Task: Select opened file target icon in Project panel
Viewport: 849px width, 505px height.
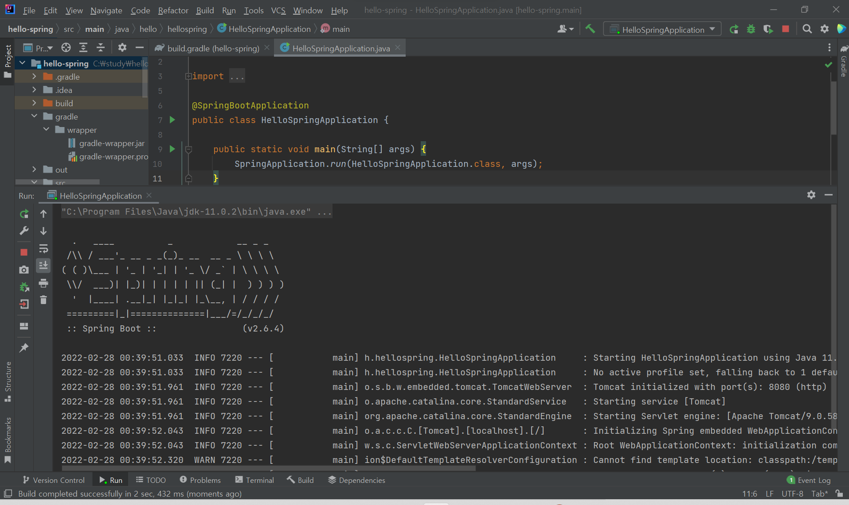Action: tap(66, 48)
